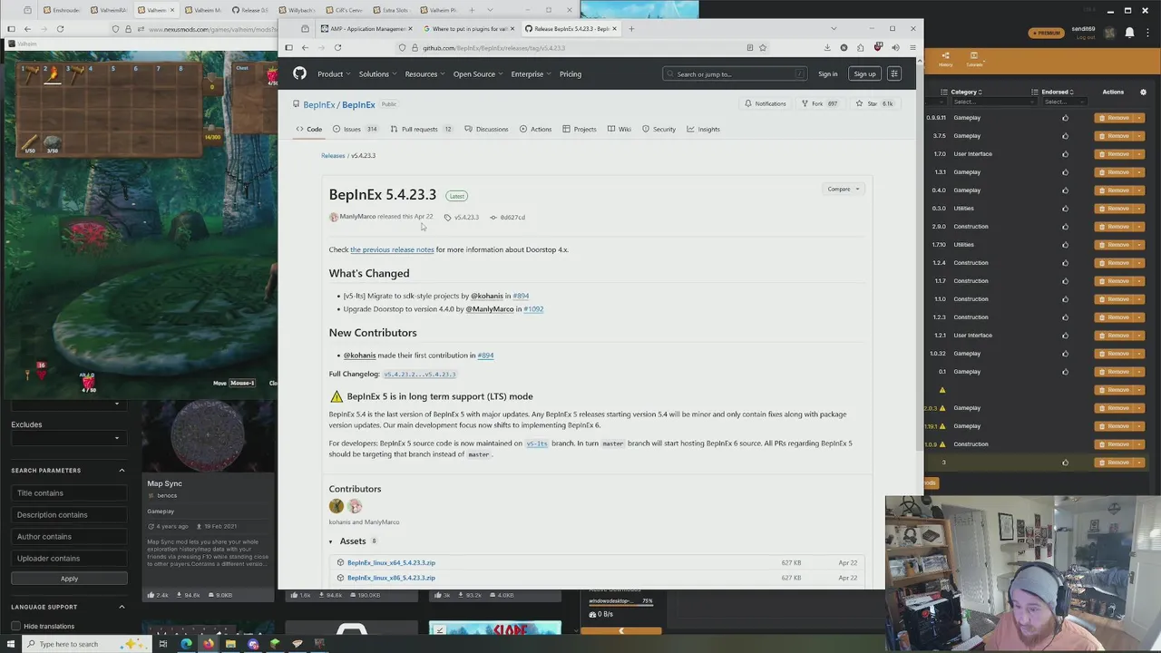The image size is (1161, 653).
Task: Open Pricing link in GitHub header
Action: (x=571, y=73)
